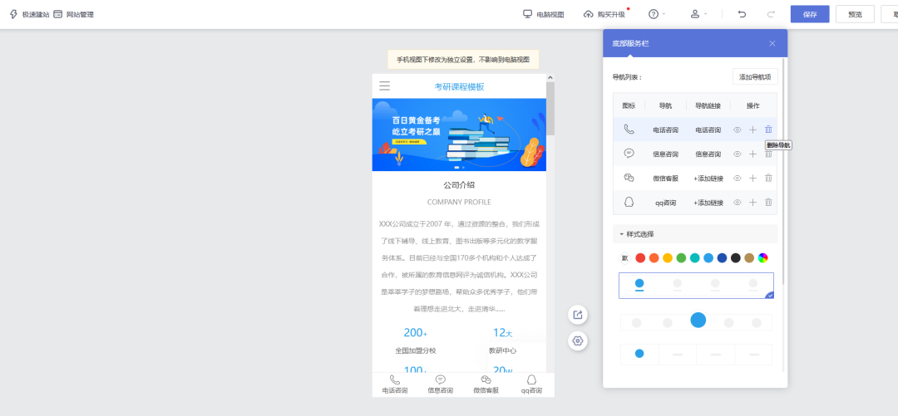This screenshot has height=416, width=898.
Task: Select the teal color swatch
Action: pos(694,258)
